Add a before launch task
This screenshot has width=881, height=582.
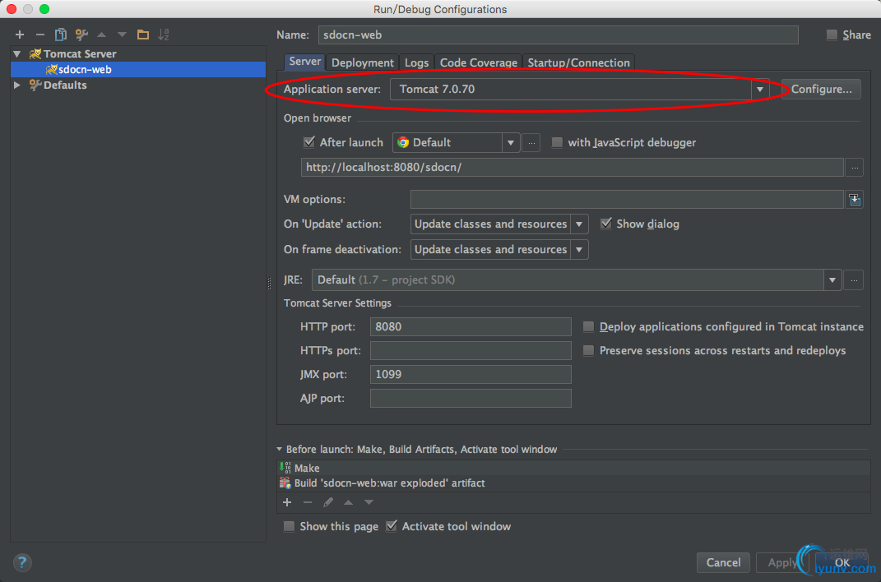287,502
